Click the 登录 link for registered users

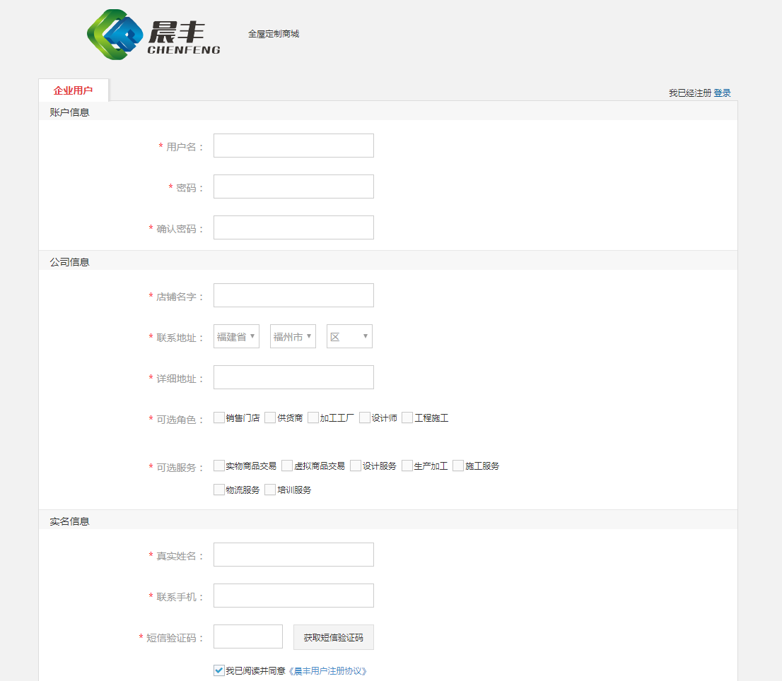click(723, 93)
